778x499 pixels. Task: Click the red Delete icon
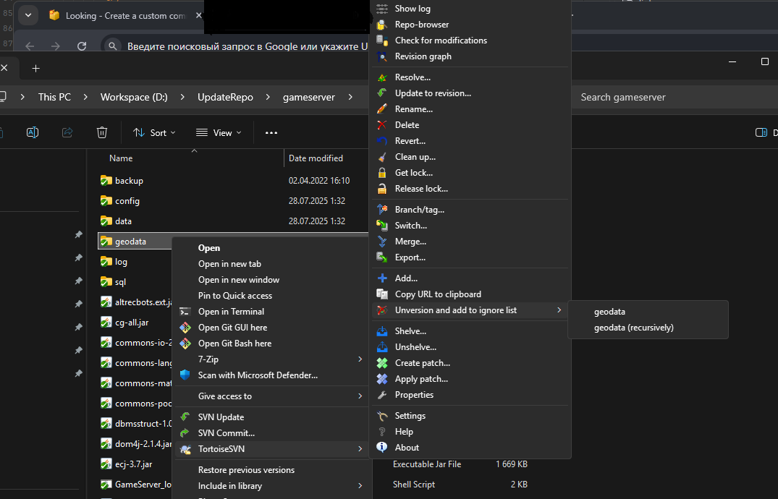click(x=382, y=125)
